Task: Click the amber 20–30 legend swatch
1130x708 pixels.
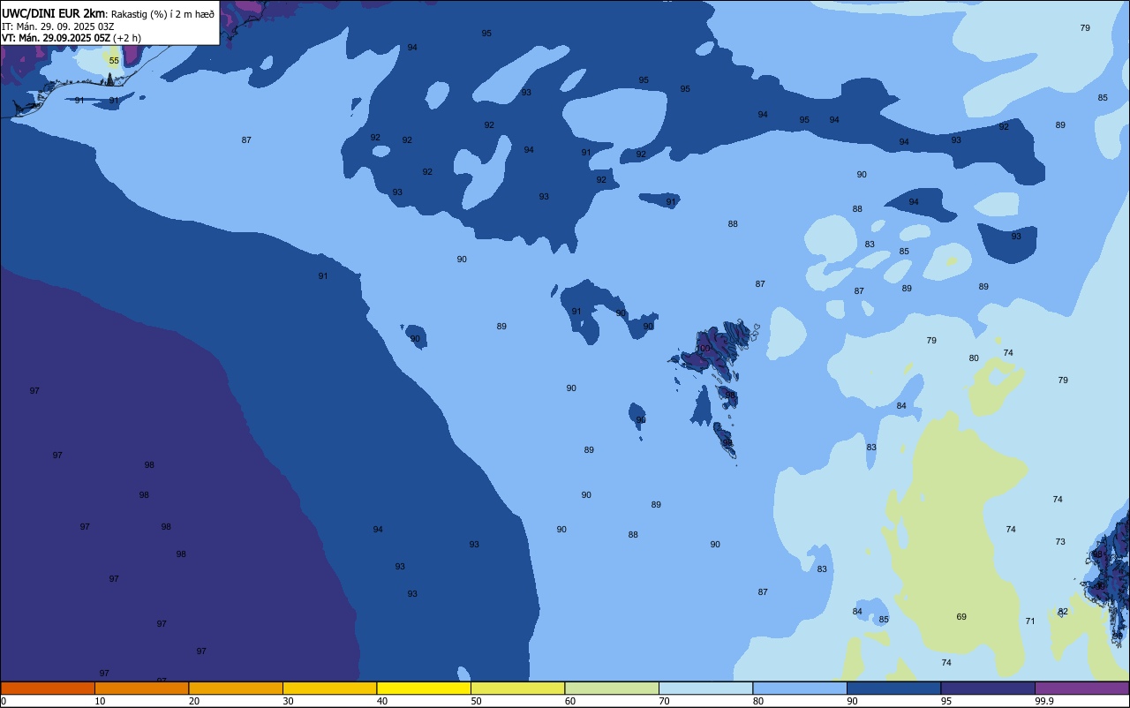Action: click(236, 688)
